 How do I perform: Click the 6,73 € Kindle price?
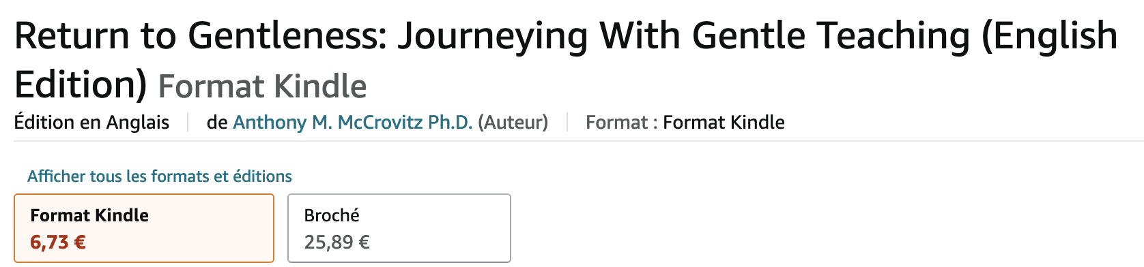pyautogui.click(x=58, y=242)
